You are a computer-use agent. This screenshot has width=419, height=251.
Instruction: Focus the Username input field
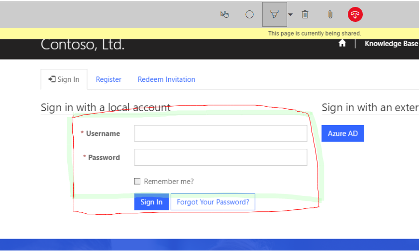click(220, 133)
